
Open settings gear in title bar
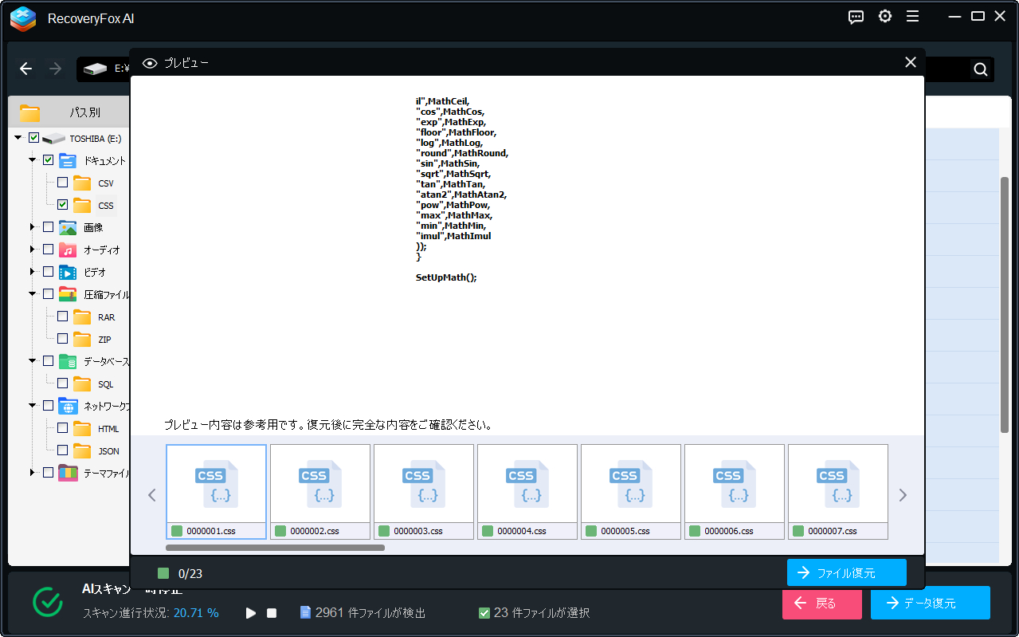coord(884,17)
